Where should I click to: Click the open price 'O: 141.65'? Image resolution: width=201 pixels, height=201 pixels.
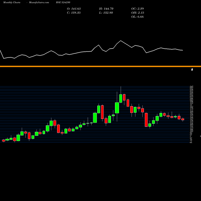74,9
